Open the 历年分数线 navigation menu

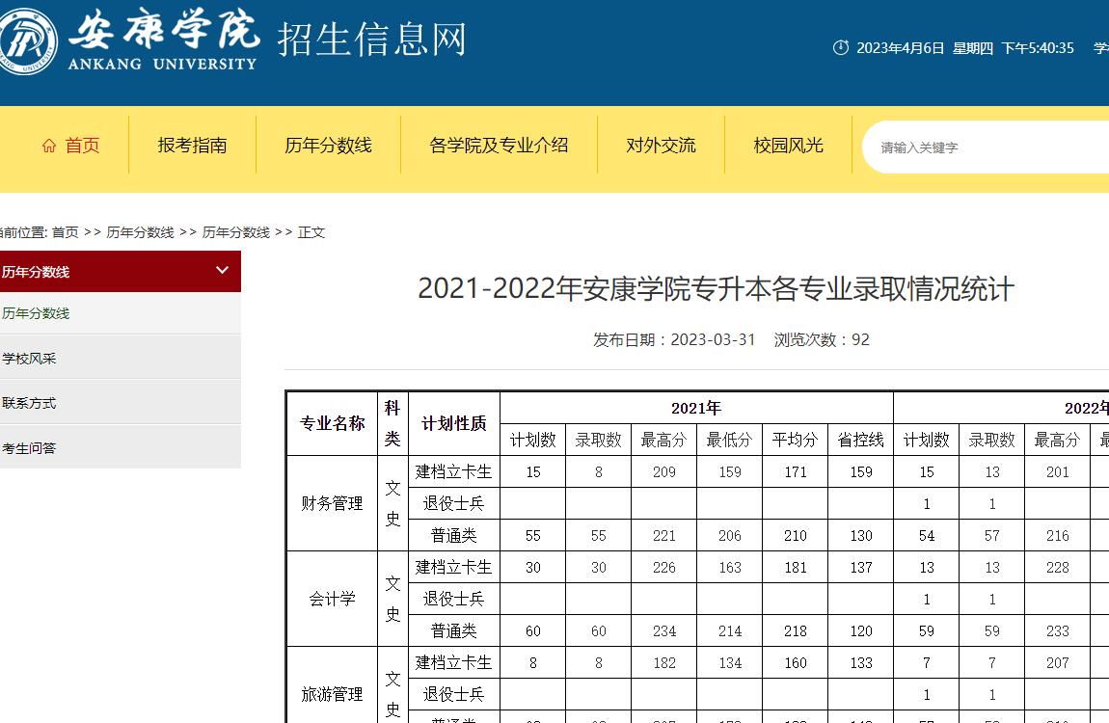tap(328, 146)
